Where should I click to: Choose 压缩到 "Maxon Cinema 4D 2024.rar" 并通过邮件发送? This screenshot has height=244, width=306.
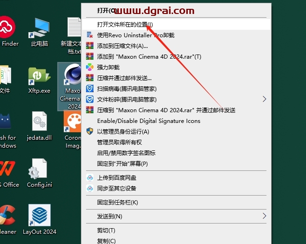click(x=176, y=110)
